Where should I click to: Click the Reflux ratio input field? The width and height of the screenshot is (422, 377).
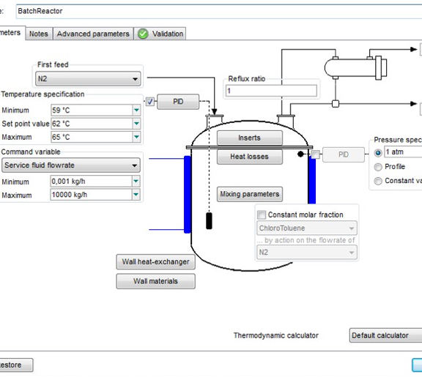pyautogui.click(x=271, y=91)
